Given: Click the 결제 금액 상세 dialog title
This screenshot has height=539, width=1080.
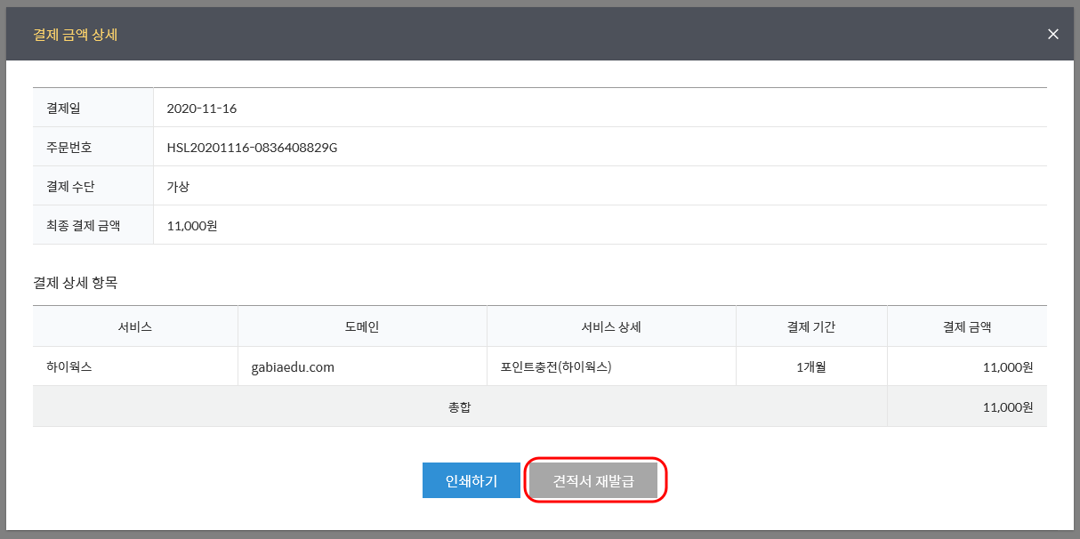Looking at the screenshot, I should 76,34.
